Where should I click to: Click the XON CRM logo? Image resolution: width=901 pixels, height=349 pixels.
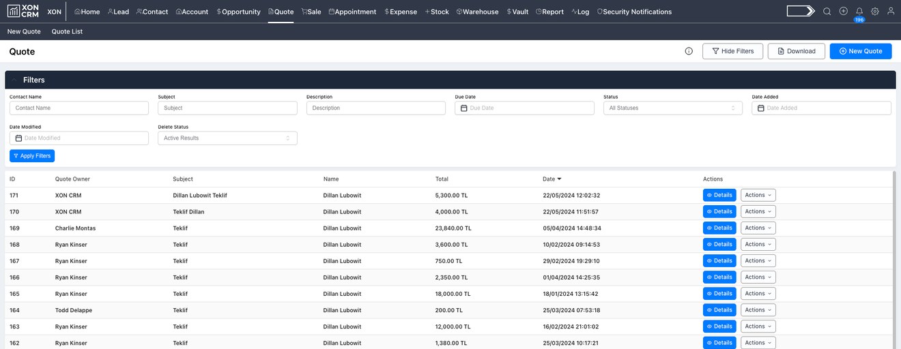click(23, 12)
